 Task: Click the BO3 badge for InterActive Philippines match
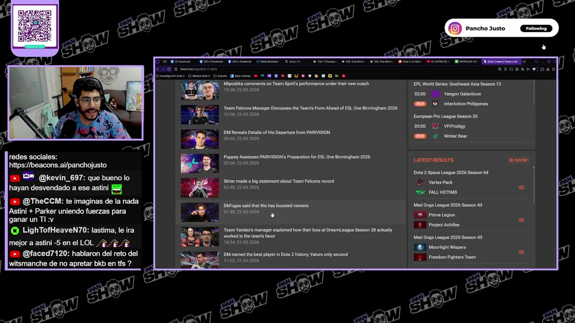(420, 104)
